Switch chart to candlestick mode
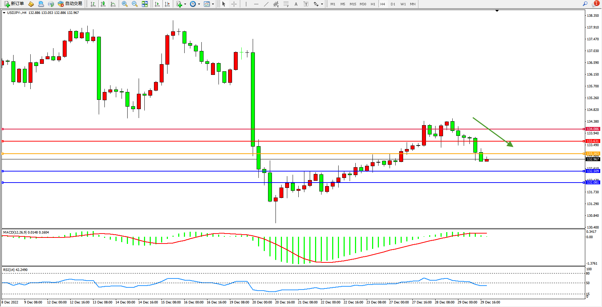The width and height of the screenshot is (602, 307). click(103, 4)
